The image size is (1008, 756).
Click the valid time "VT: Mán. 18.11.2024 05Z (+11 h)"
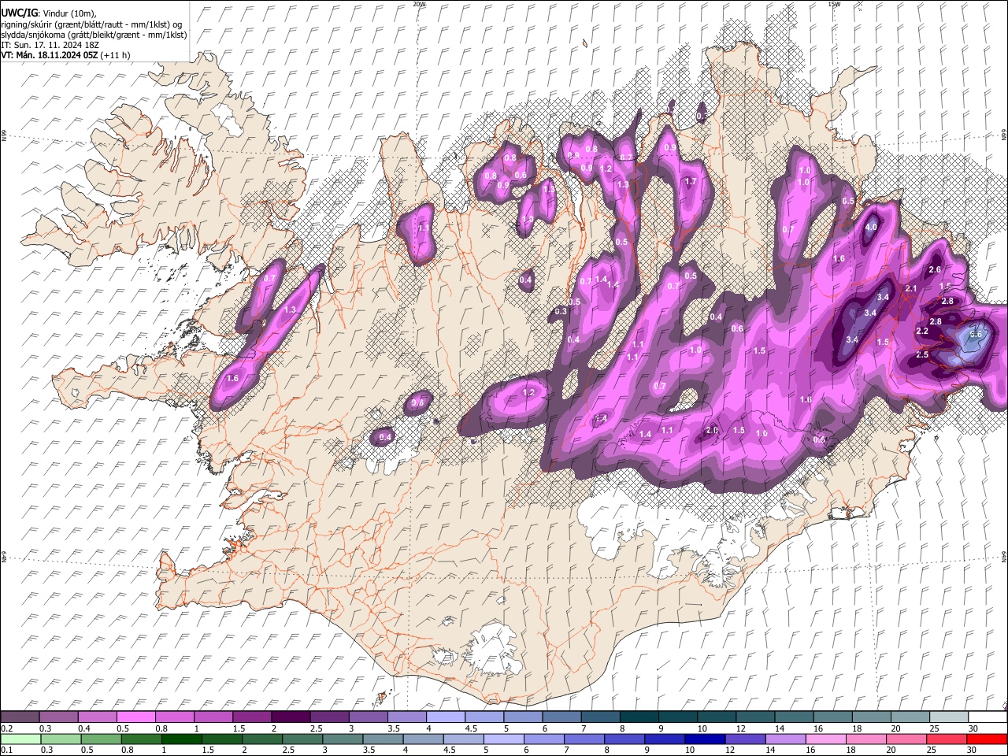tap(65, 55)
